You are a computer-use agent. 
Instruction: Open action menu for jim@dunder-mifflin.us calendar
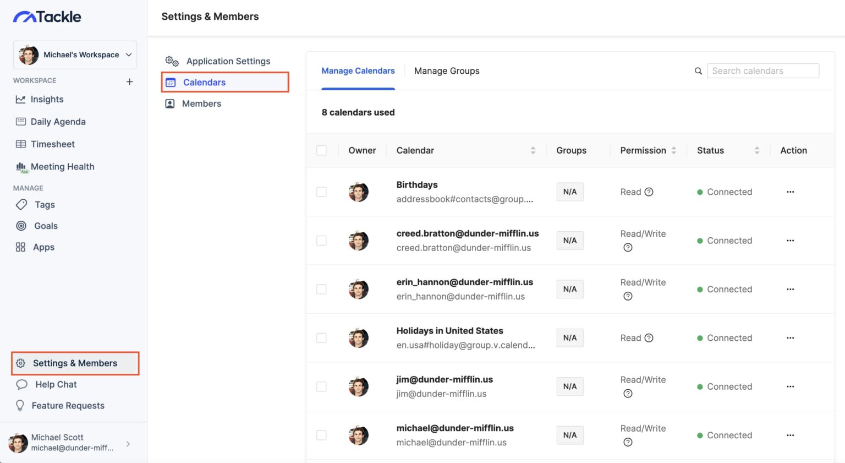tap(791, 386)
